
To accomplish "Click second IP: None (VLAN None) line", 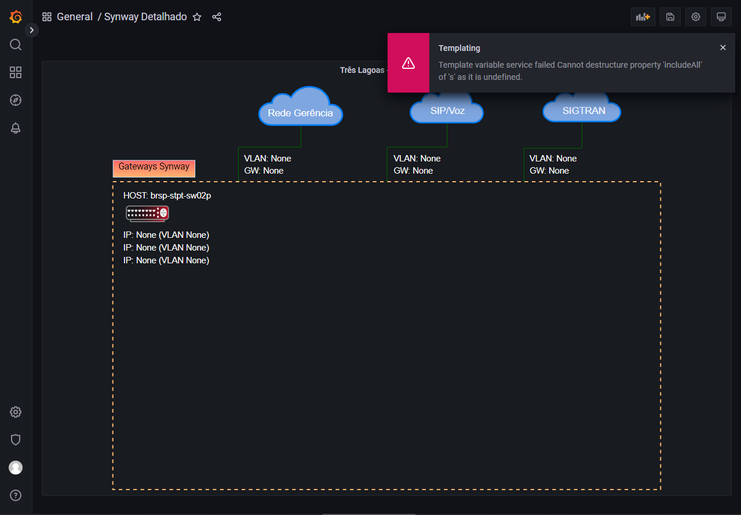I will [166, 248].
